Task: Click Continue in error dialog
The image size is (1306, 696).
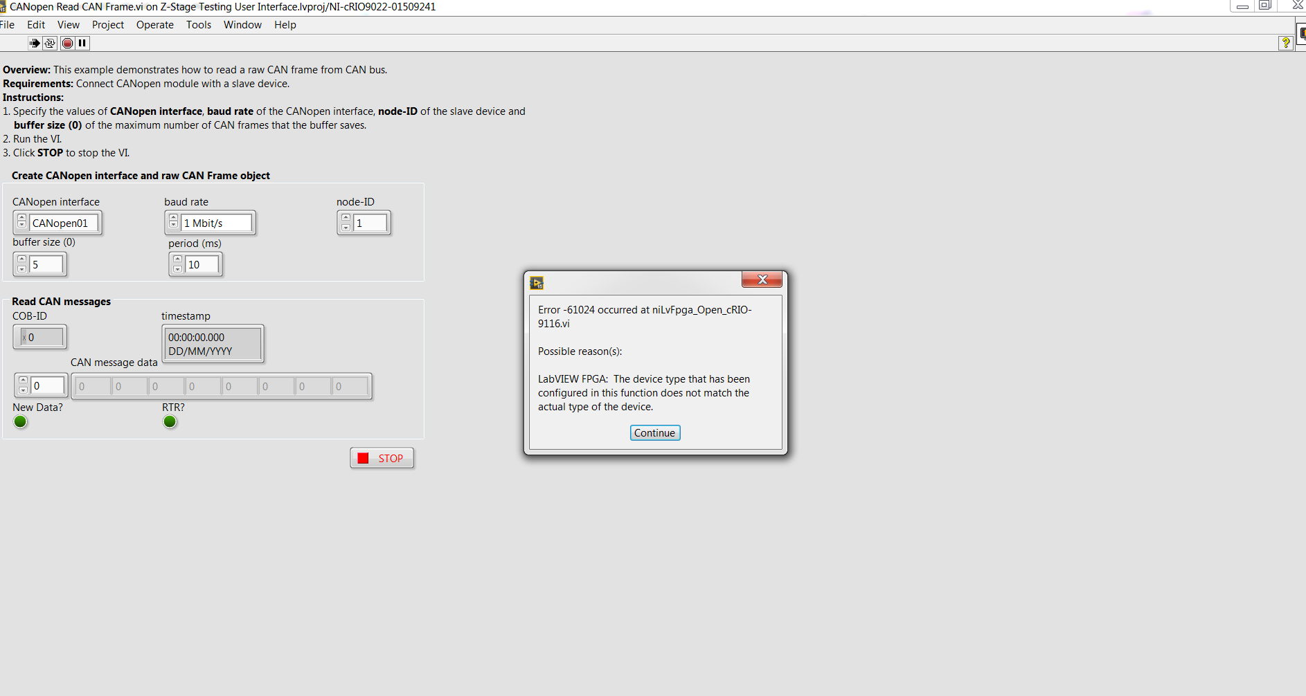Action: click(655, 433)
